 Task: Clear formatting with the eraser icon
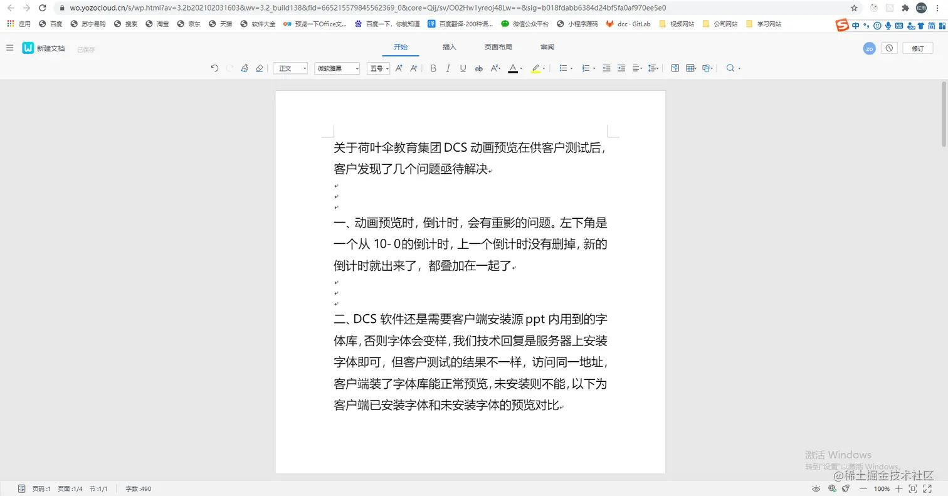pos(260,68)
